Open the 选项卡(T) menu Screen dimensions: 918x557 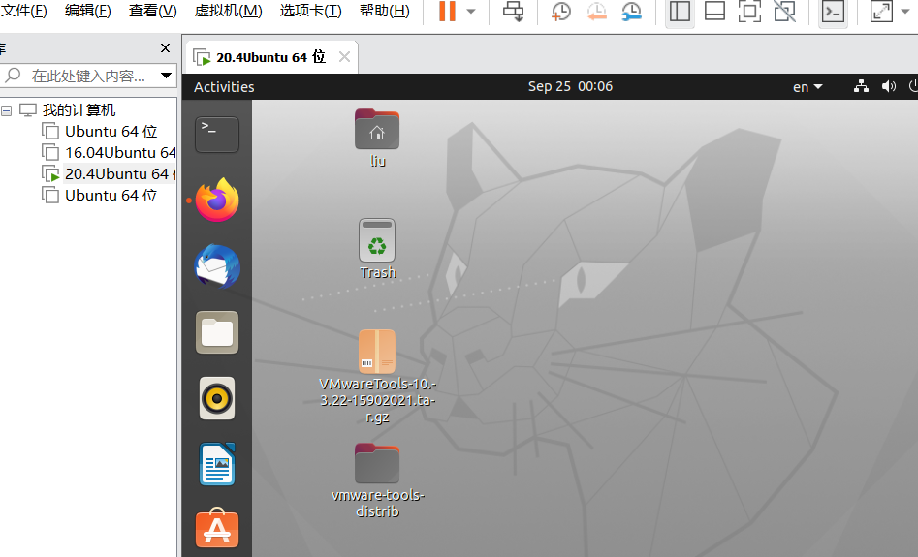point(310,11)
